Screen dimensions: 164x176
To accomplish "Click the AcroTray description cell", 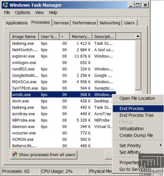I will coord(103,114).
